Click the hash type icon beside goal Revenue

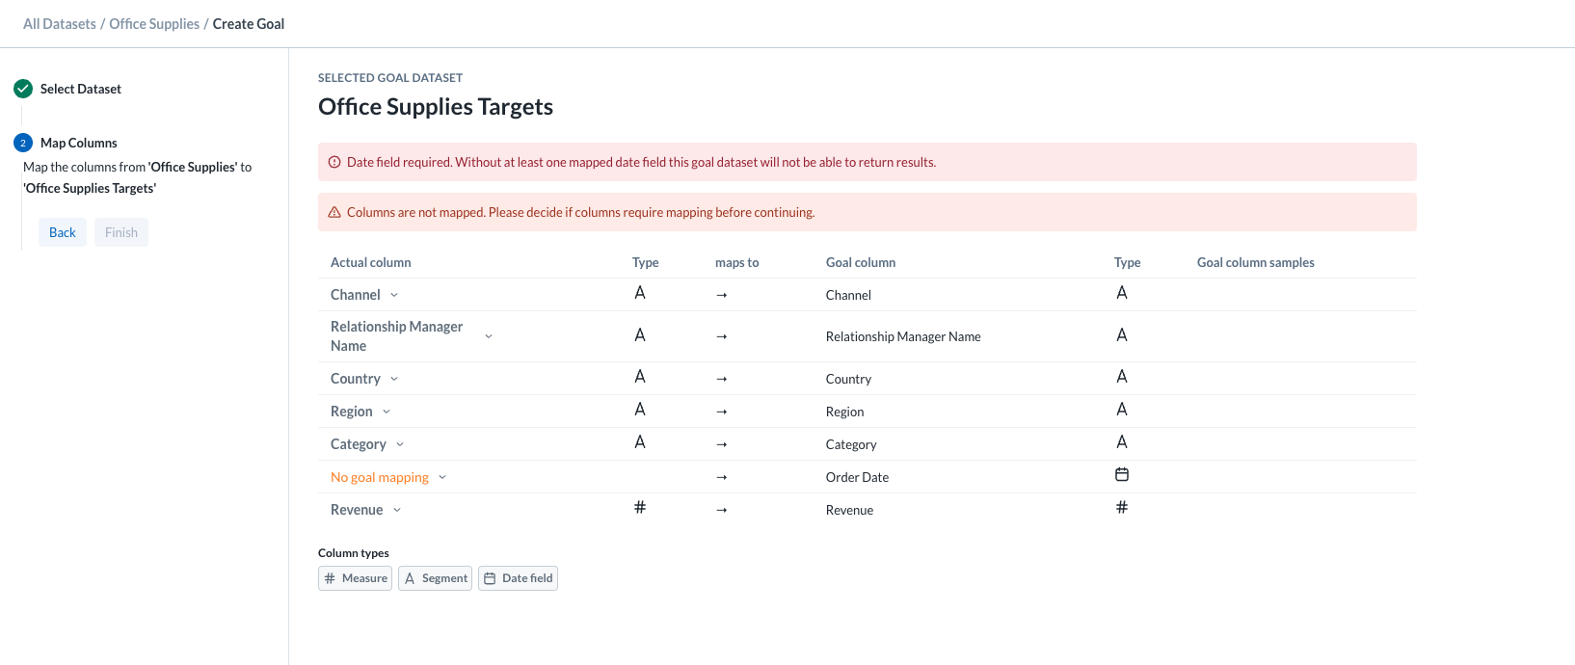pos(1122,508)
